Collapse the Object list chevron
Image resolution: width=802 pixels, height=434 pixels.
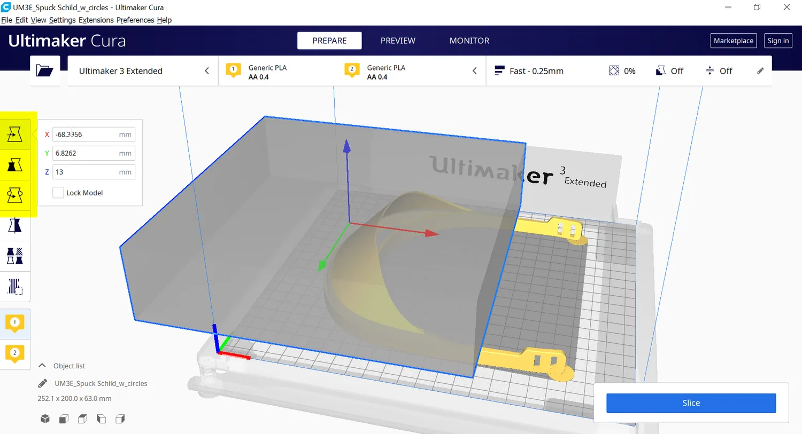(x=42, y=366)
